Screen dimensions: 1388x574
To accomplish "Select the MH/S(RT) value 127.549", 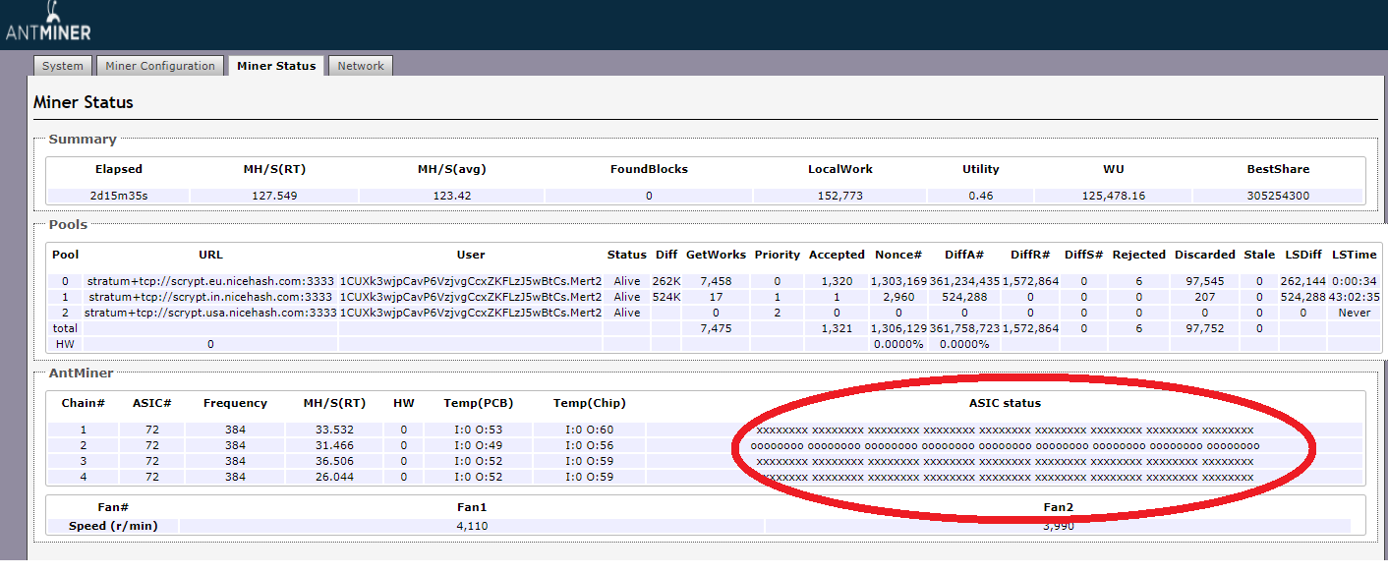I will coord(274,196).
